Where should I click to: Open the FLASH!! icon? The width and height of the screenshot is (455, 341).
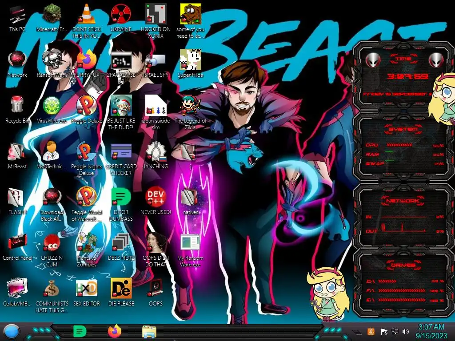tap(16, 197)
